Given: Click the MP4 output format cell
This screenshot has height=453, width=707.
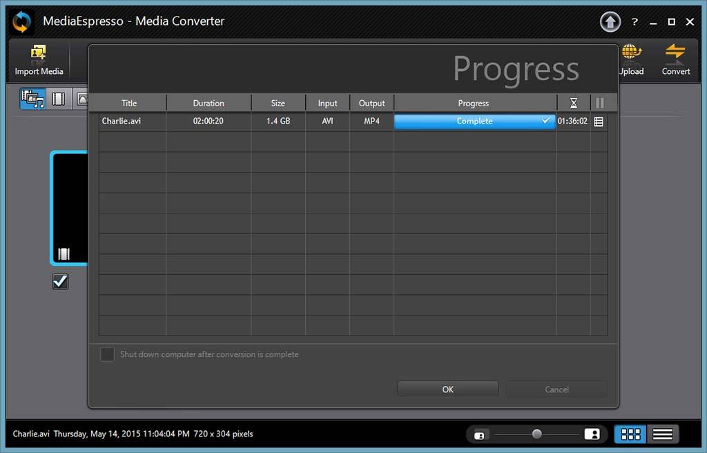Looking at the screenshot, I should pos(372,121).
